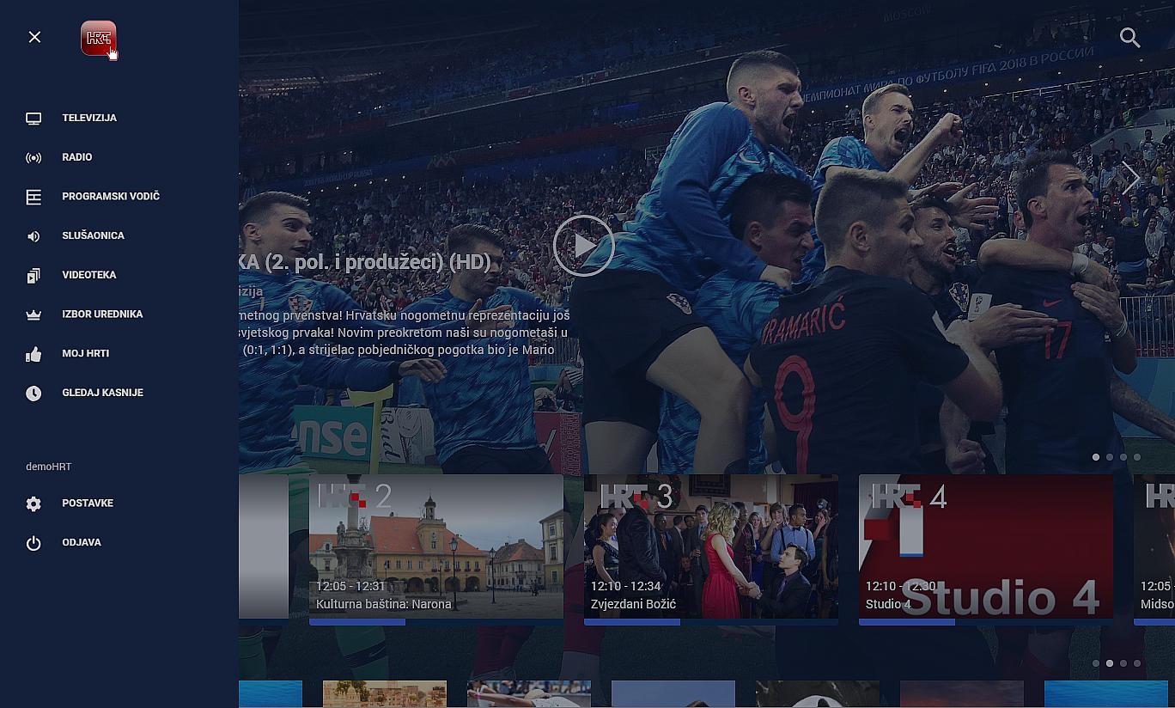The height and width of the screenshot is (708, 1175).
Task: Click the Odjava power icon
Action: click(33, 543)
